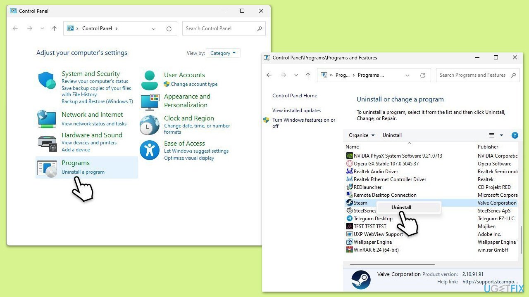Click the Steam support help link URL
529x297 pixels.
tap(489, 282)
